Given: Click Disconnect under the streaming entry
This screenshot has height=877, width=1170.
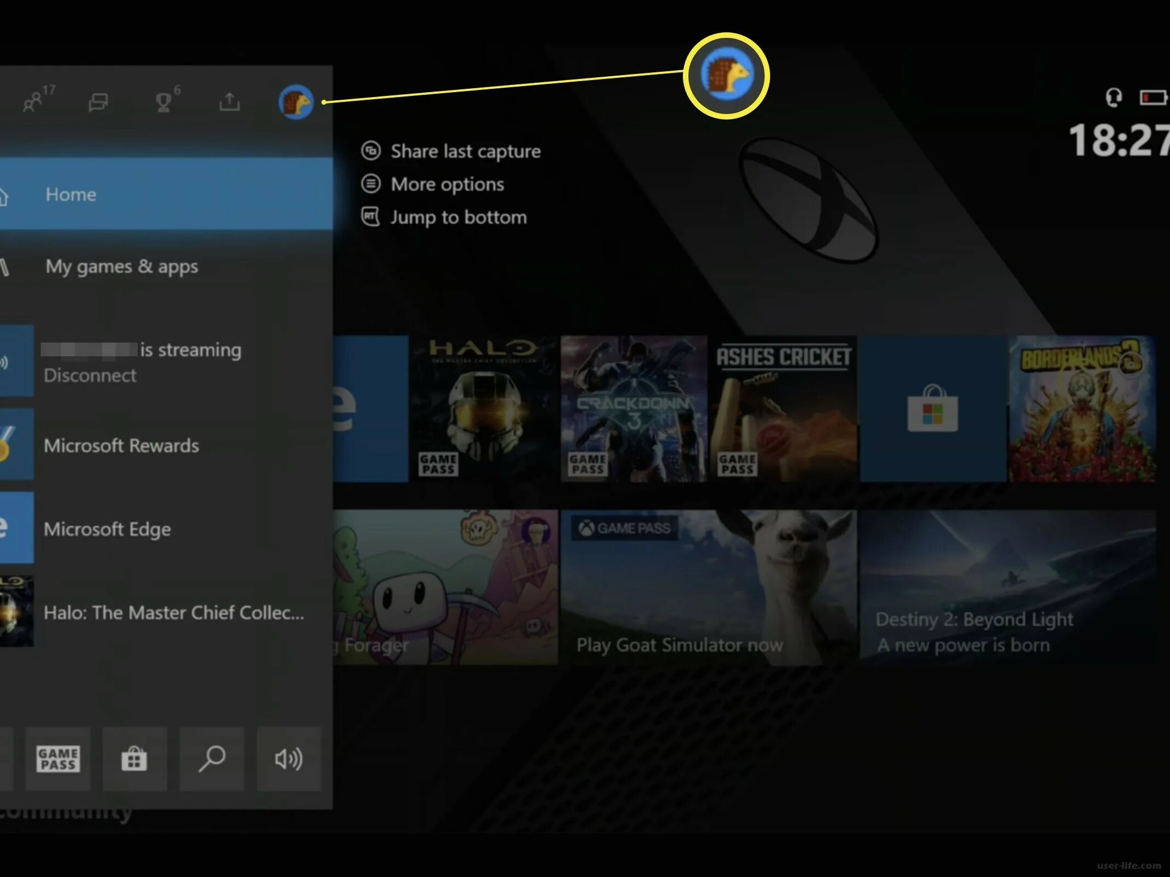Looking at the screenshot, I should [x=90, y=375].
